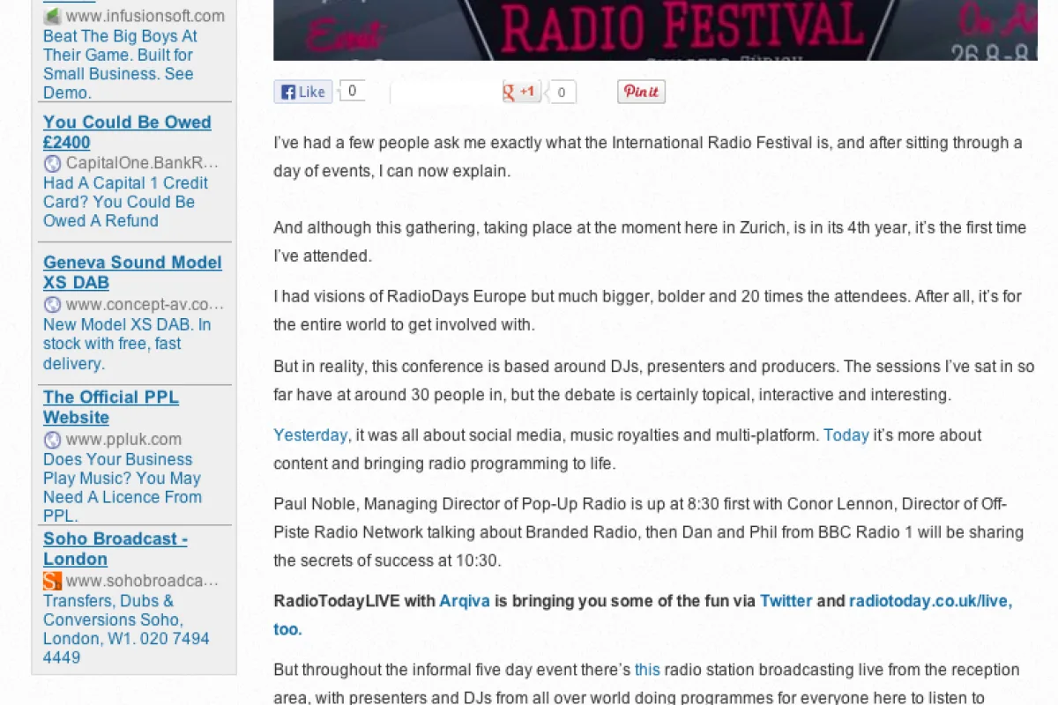This screenshot has width=1058, height=705.
Task: Click the Pinterest Pin it button
Action: tap(641, 92)
